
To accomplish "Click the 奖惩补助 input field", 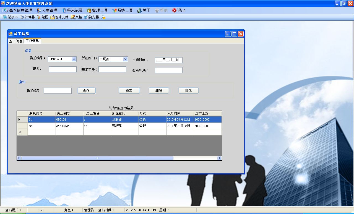I will [169, 70].
